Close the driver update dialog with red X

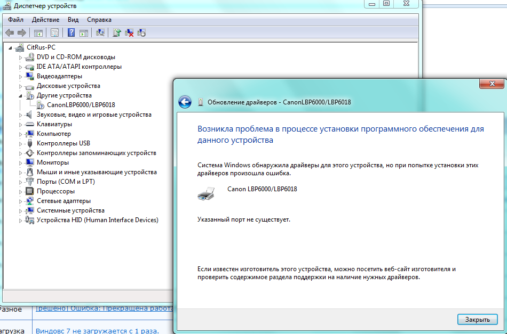492,84
